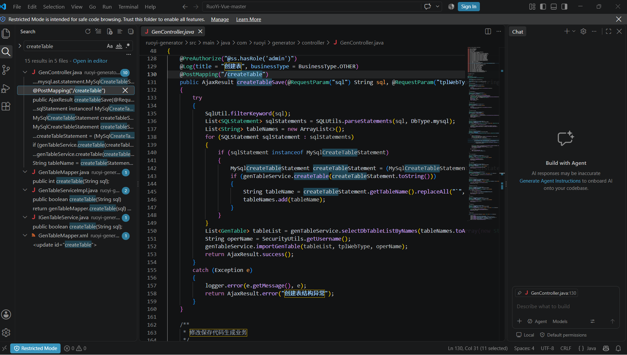Image resolution: width=627 pixels, height=355 pixels.
Task: Collapse GenTableMapper.java search results
Action: [x=25, y=172]
